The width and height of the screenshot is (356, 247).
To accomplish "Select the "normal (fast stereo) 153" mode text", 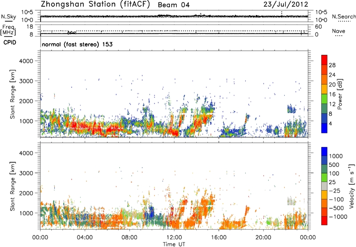I will [77, 44].
